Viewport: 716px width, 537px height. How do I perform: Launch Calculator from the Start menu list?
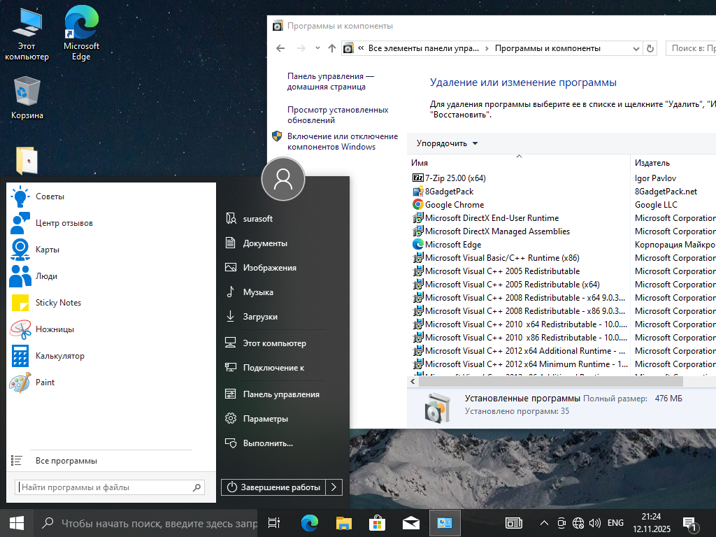(59, 356)
